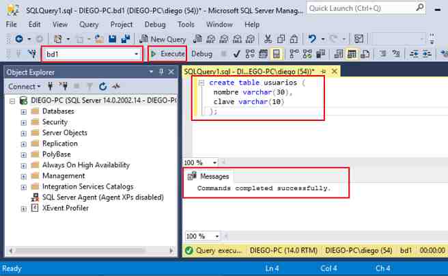Open the Messages pane zoom dropdown
The height and width of the screenshot is (276, 448).
[x=217, y=236]
